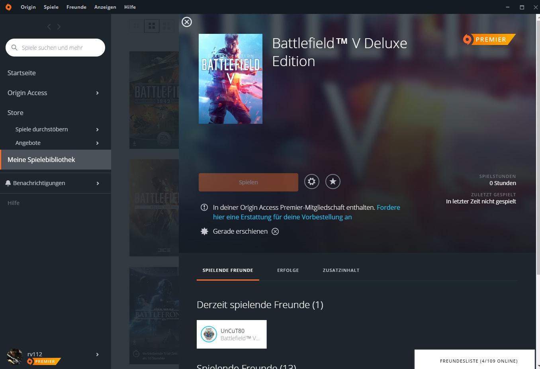The image size is (540, 369).
Task: Click the rv112 avatar picture
Action: tap(15, 357)
